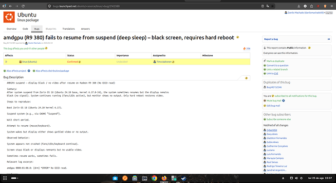This screenshot has height=183, width=336.
Task: Open the browser extensions icon
Action: pos(312,6)
